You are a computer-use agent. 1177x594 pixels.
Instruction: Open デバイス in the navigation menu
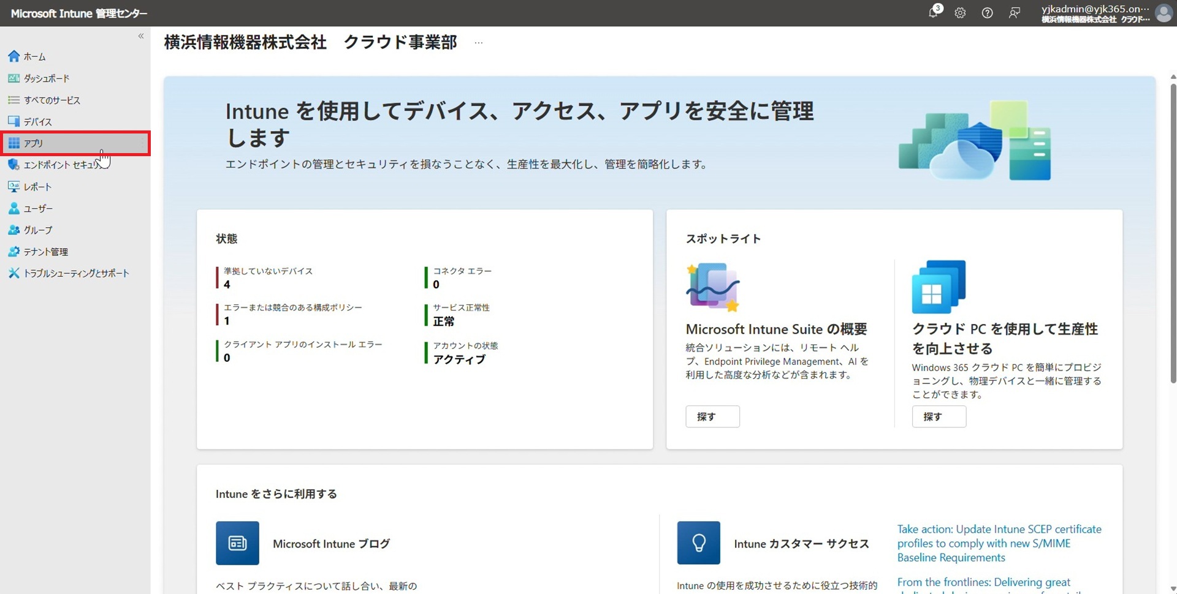click(x=37, y=122)
